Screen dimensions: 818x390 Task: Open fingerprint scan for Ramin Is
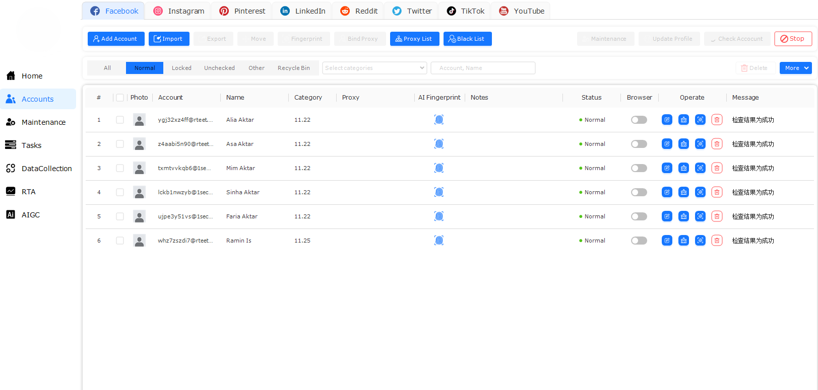(700, 241)
